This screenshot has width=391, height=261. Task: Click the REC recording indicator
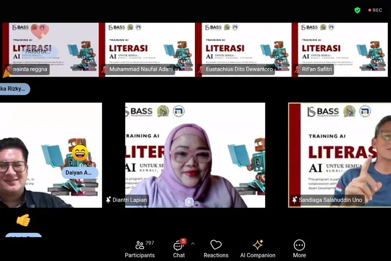375,10
